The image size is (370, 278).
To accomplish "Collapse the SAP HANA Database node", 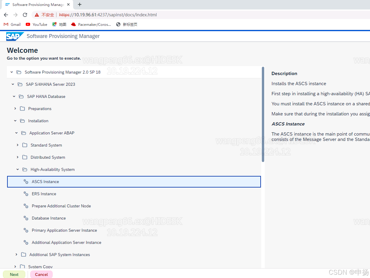I will (14, 96).
